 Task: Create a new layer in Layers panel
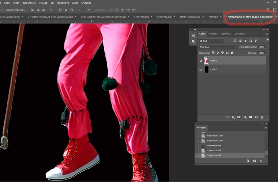[256, 117]
